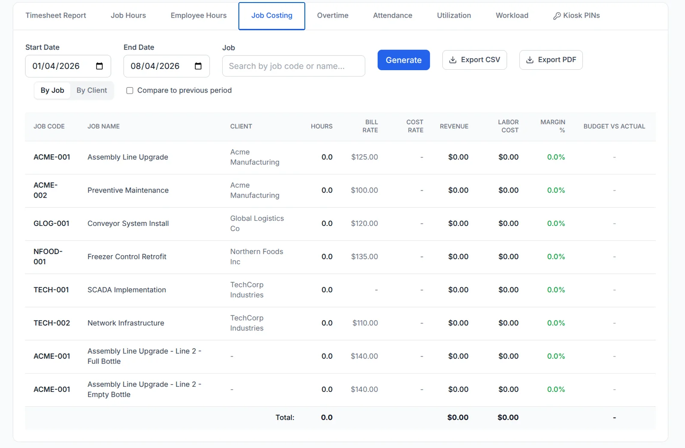The width and height of the screenshot is (685, 448).
Task: Click the Export CSV button
Action: pos(474,60)
